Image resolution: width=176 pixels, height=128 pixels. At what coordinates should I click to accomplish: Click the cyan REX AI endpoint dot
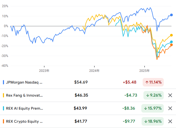click(171, 42)
